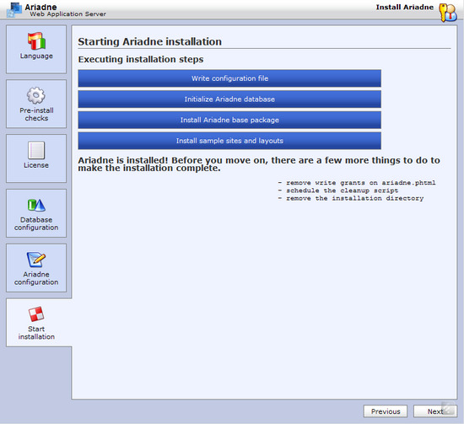Click the License document icon
The width and height of the screenshot is (464, 424).
point(36,150)
